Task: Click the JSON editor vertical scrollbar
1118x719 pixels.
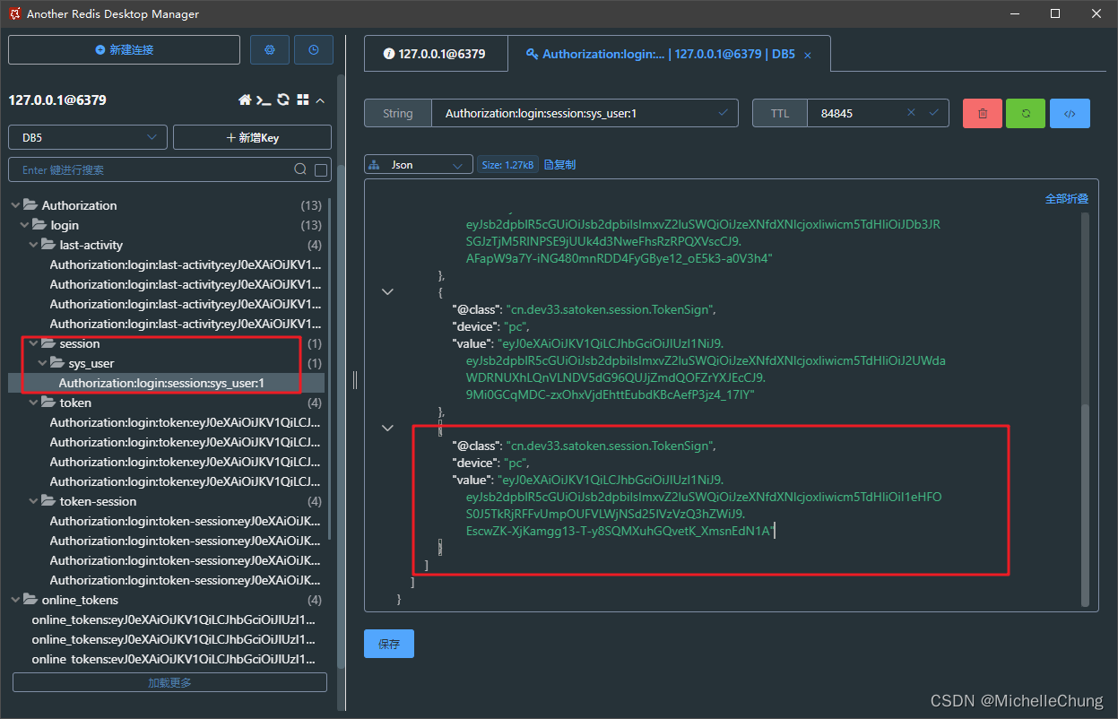Action: pyautogui.click(x=1085, y=504)
